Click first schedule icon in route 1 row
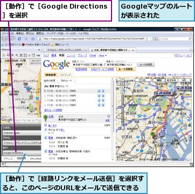The height and width of the screenshot is (194, 195). 99,91
